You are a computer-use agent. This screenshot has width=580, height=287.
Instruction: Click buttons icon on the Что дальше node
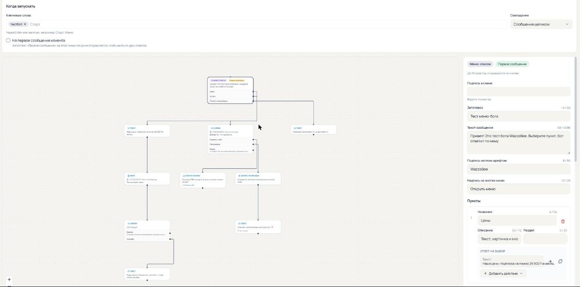click(x=128, y=223)
